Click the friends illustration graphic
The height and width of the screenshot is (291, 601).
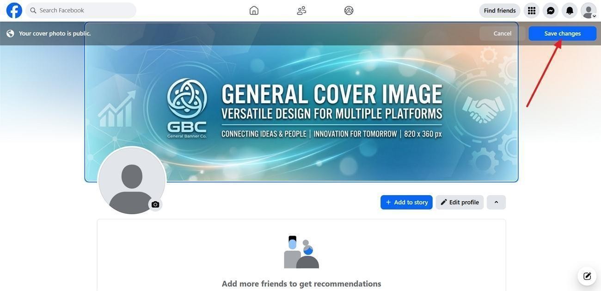pyautogui.click(x=301, y=252)
